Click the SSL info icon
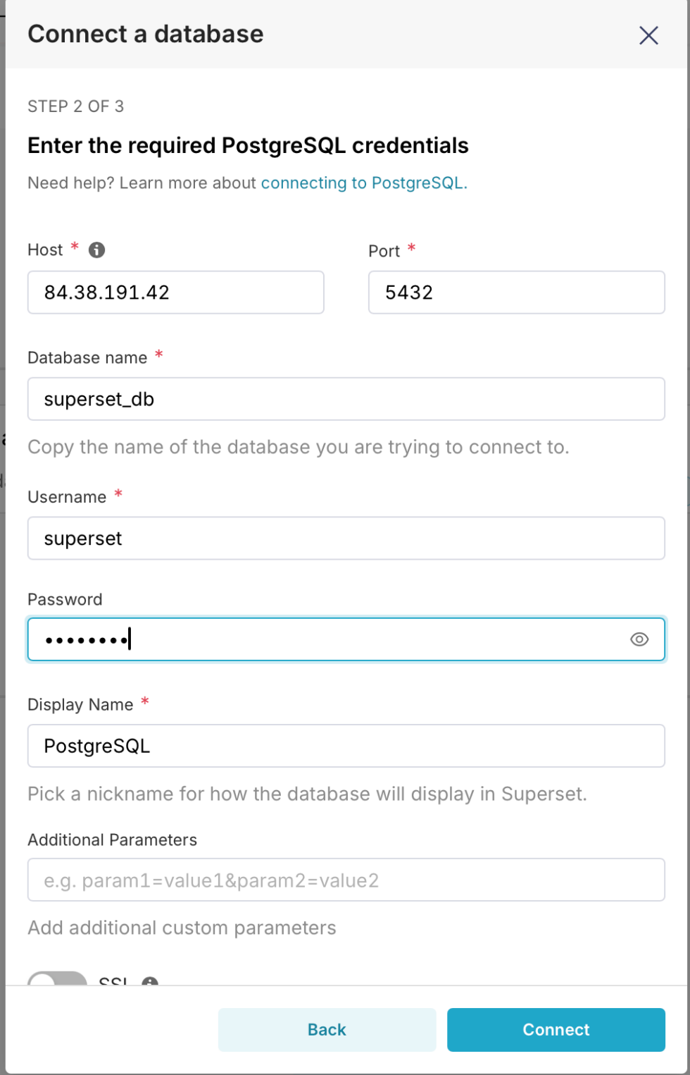The width and height of the screenshot is (690, 1075). [150, 981]
